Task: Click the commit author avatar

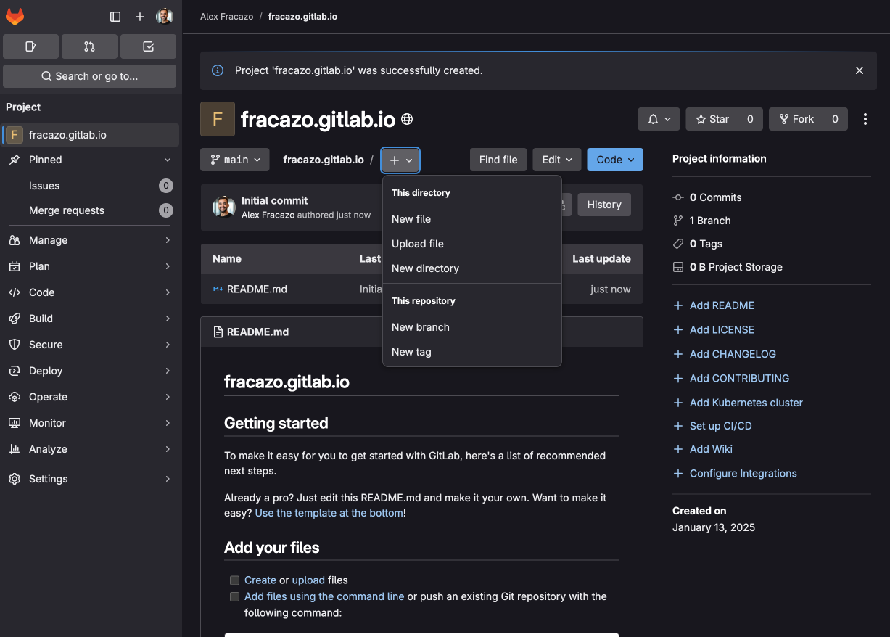Action: [224, 207]
